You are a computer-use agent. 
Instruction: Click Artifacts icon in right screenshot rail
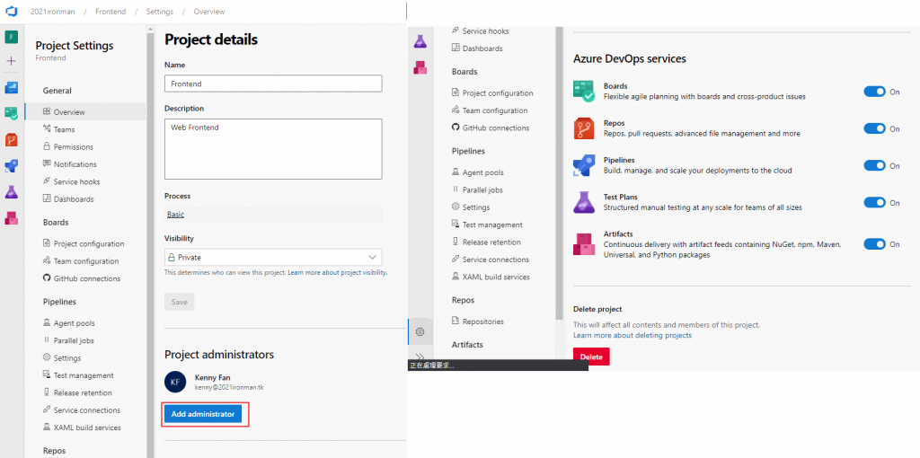420,67
